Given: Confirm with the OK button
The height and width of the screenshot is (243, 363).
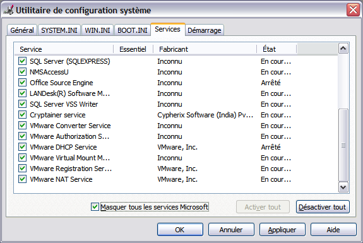Looking at the screenshot, I should coord(180,230).
